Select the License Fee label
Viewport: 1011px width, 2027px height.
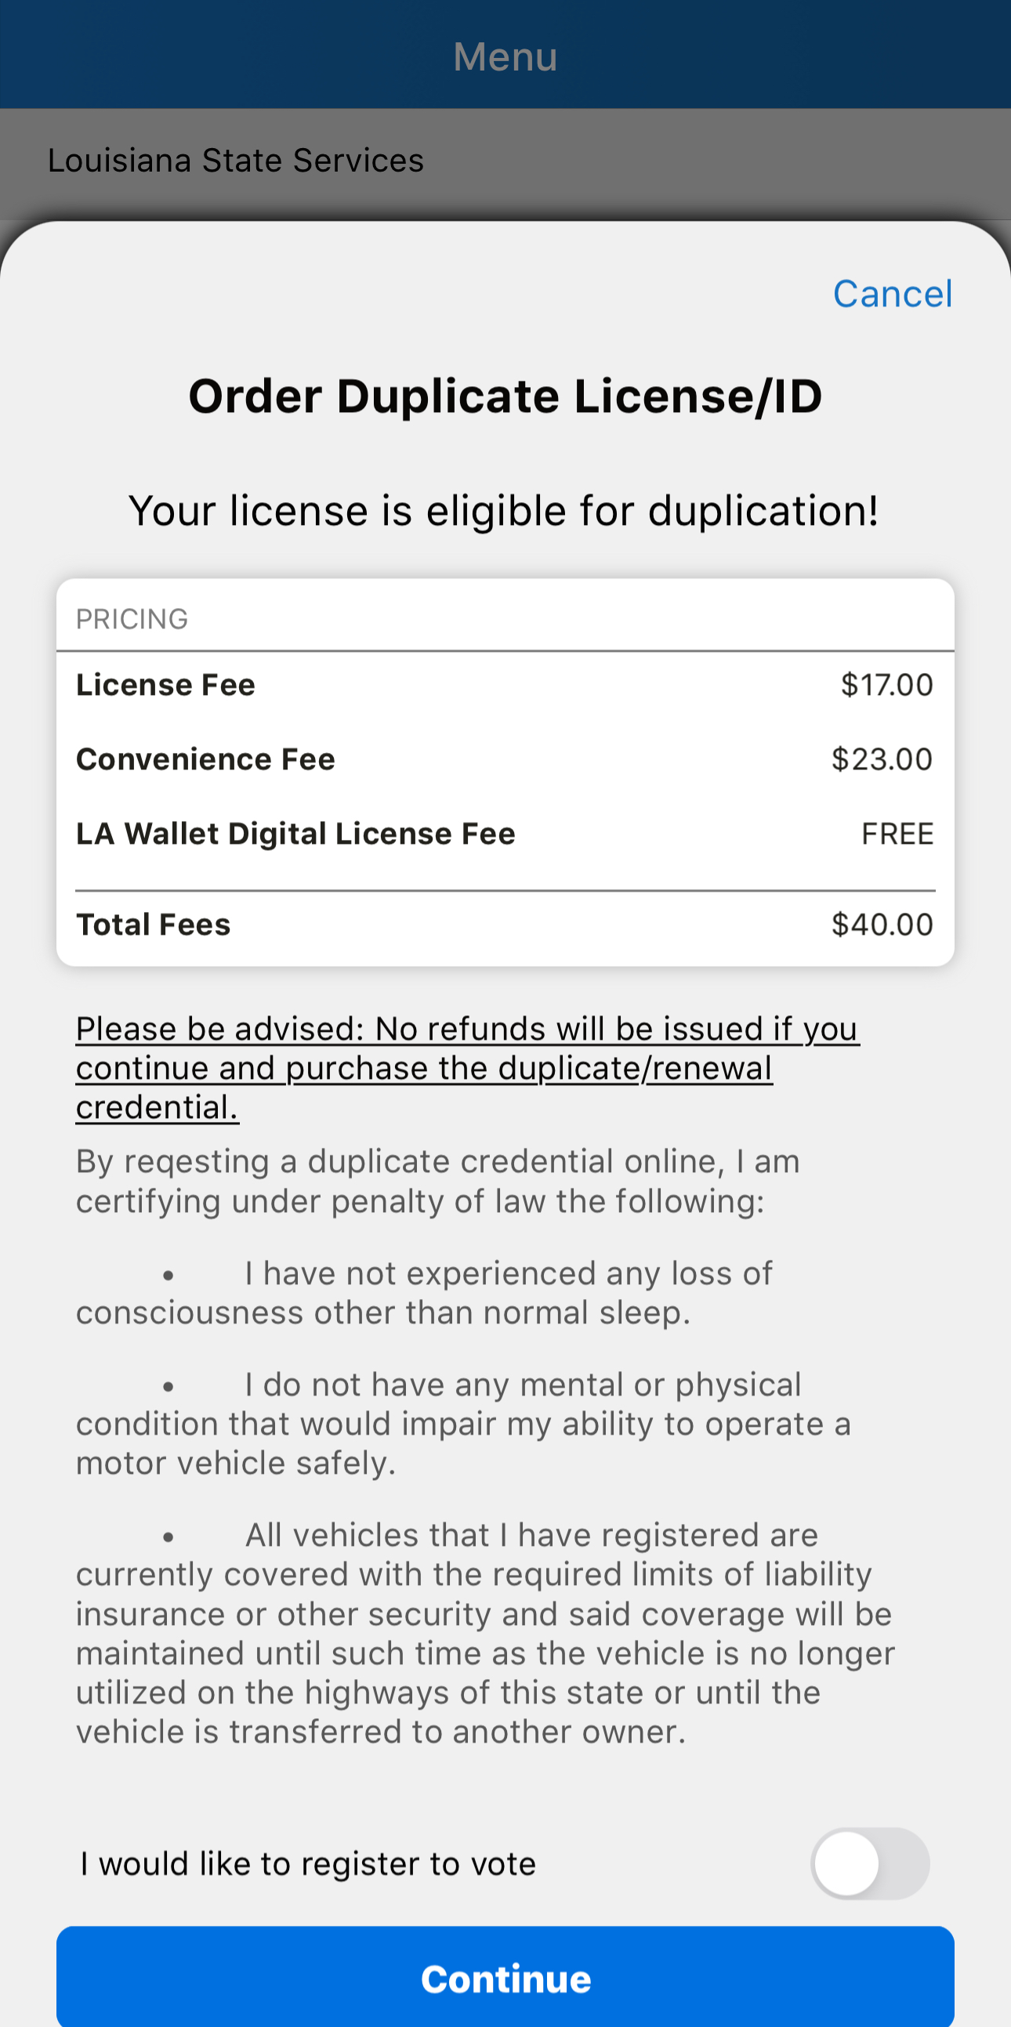166,685
